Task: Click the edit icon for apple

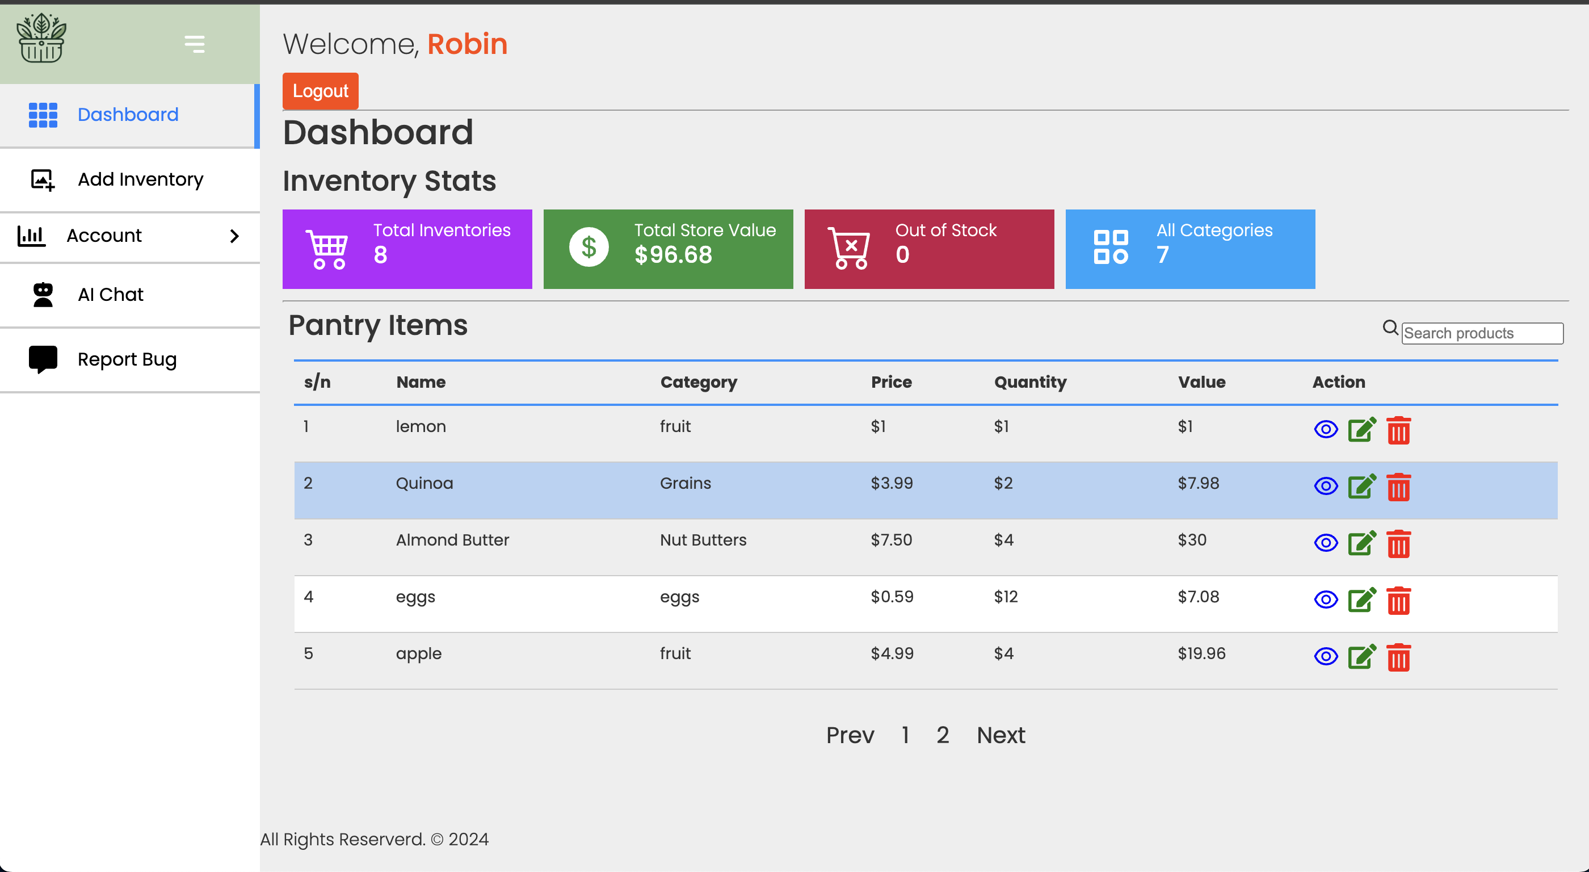Action: tap(1361, 657)
